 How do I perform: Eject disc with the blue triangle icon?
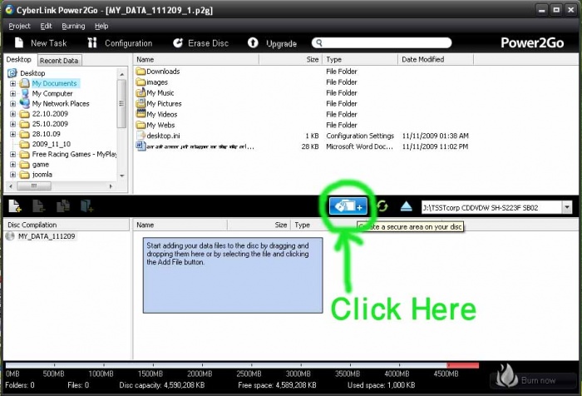pyautogui.click(x=407, y=206)
